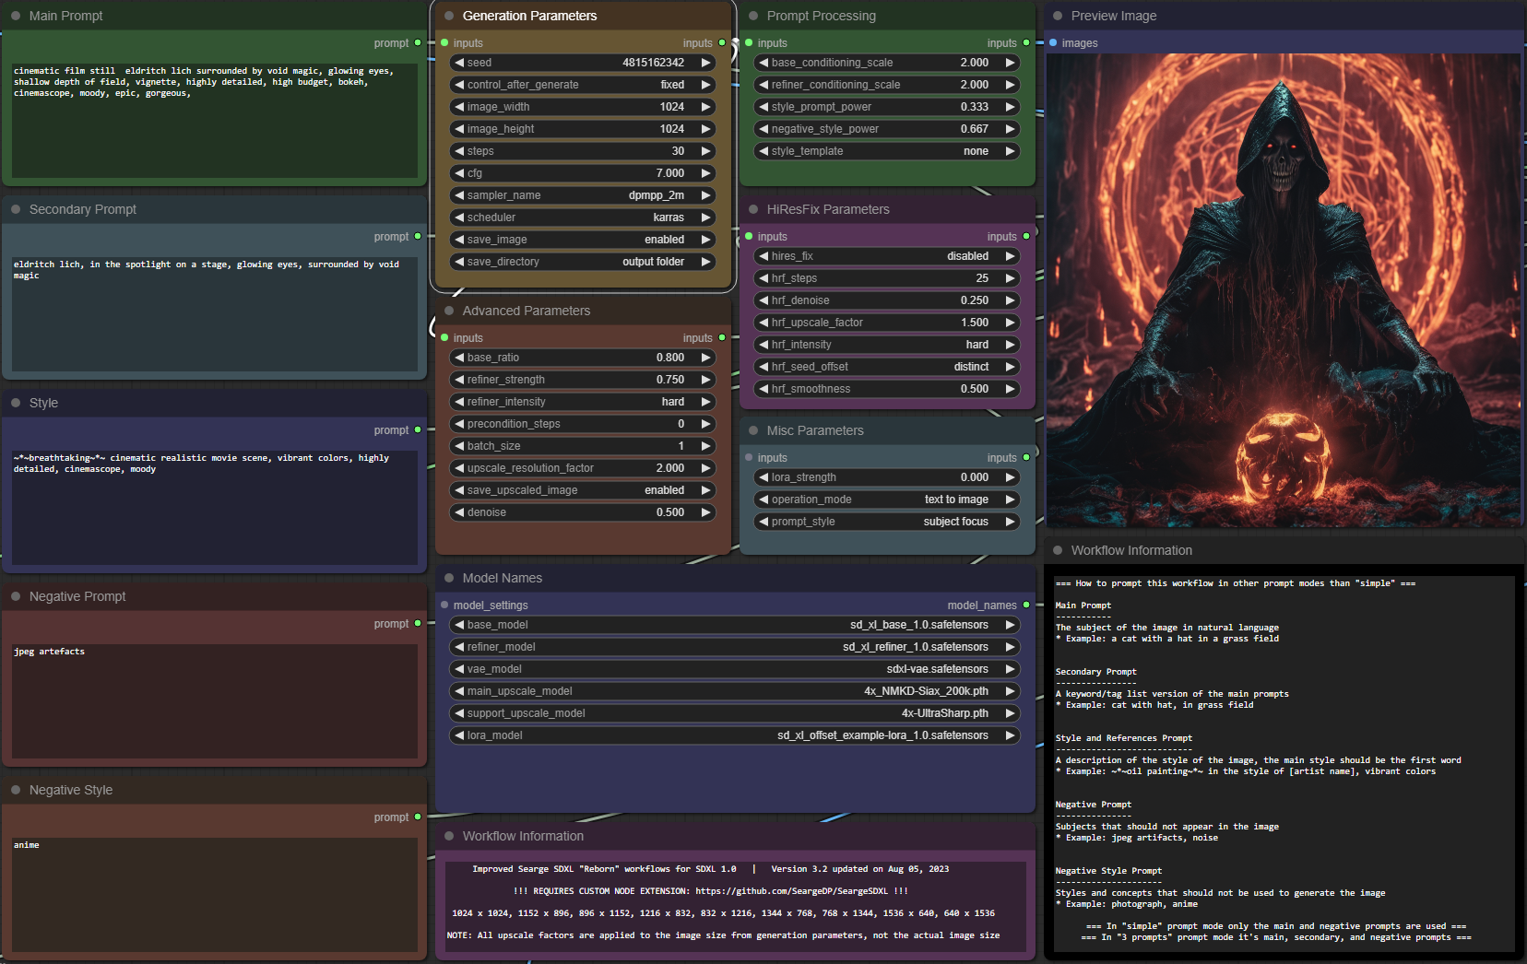
Task: Open the vae_model selector
Action: point(735,669)
